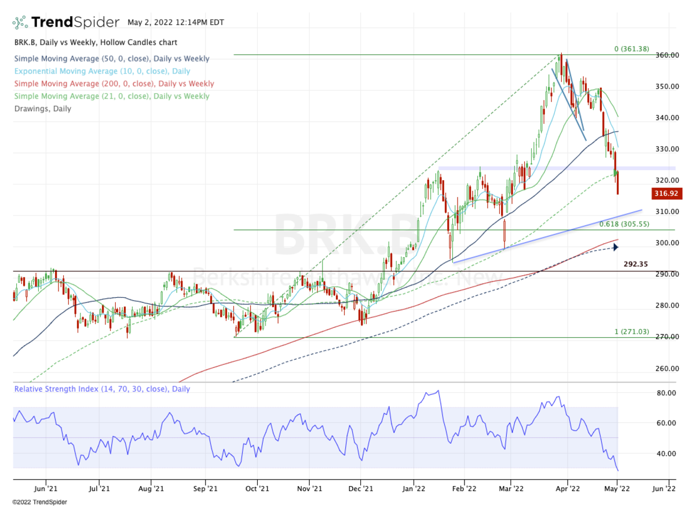
Task: Click the Apr '22 date axis label
Action: (568, 489)
